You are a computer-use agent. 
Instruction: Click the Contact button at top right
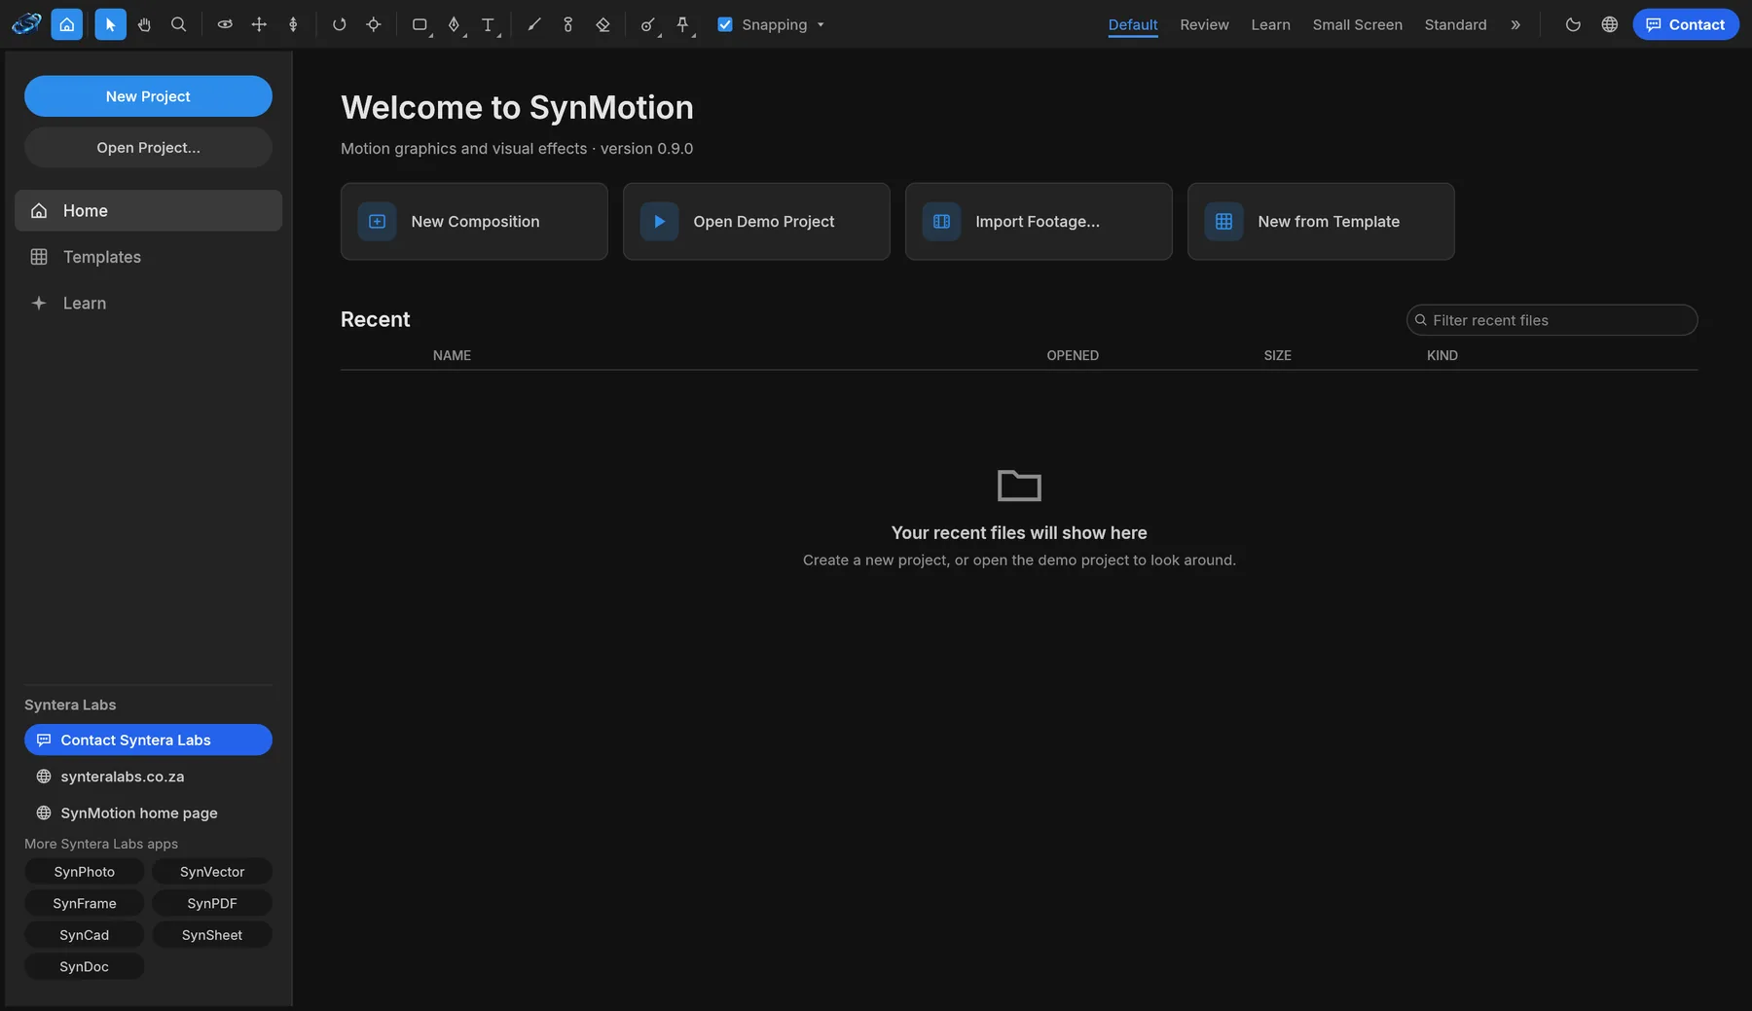pos(1685,24)
